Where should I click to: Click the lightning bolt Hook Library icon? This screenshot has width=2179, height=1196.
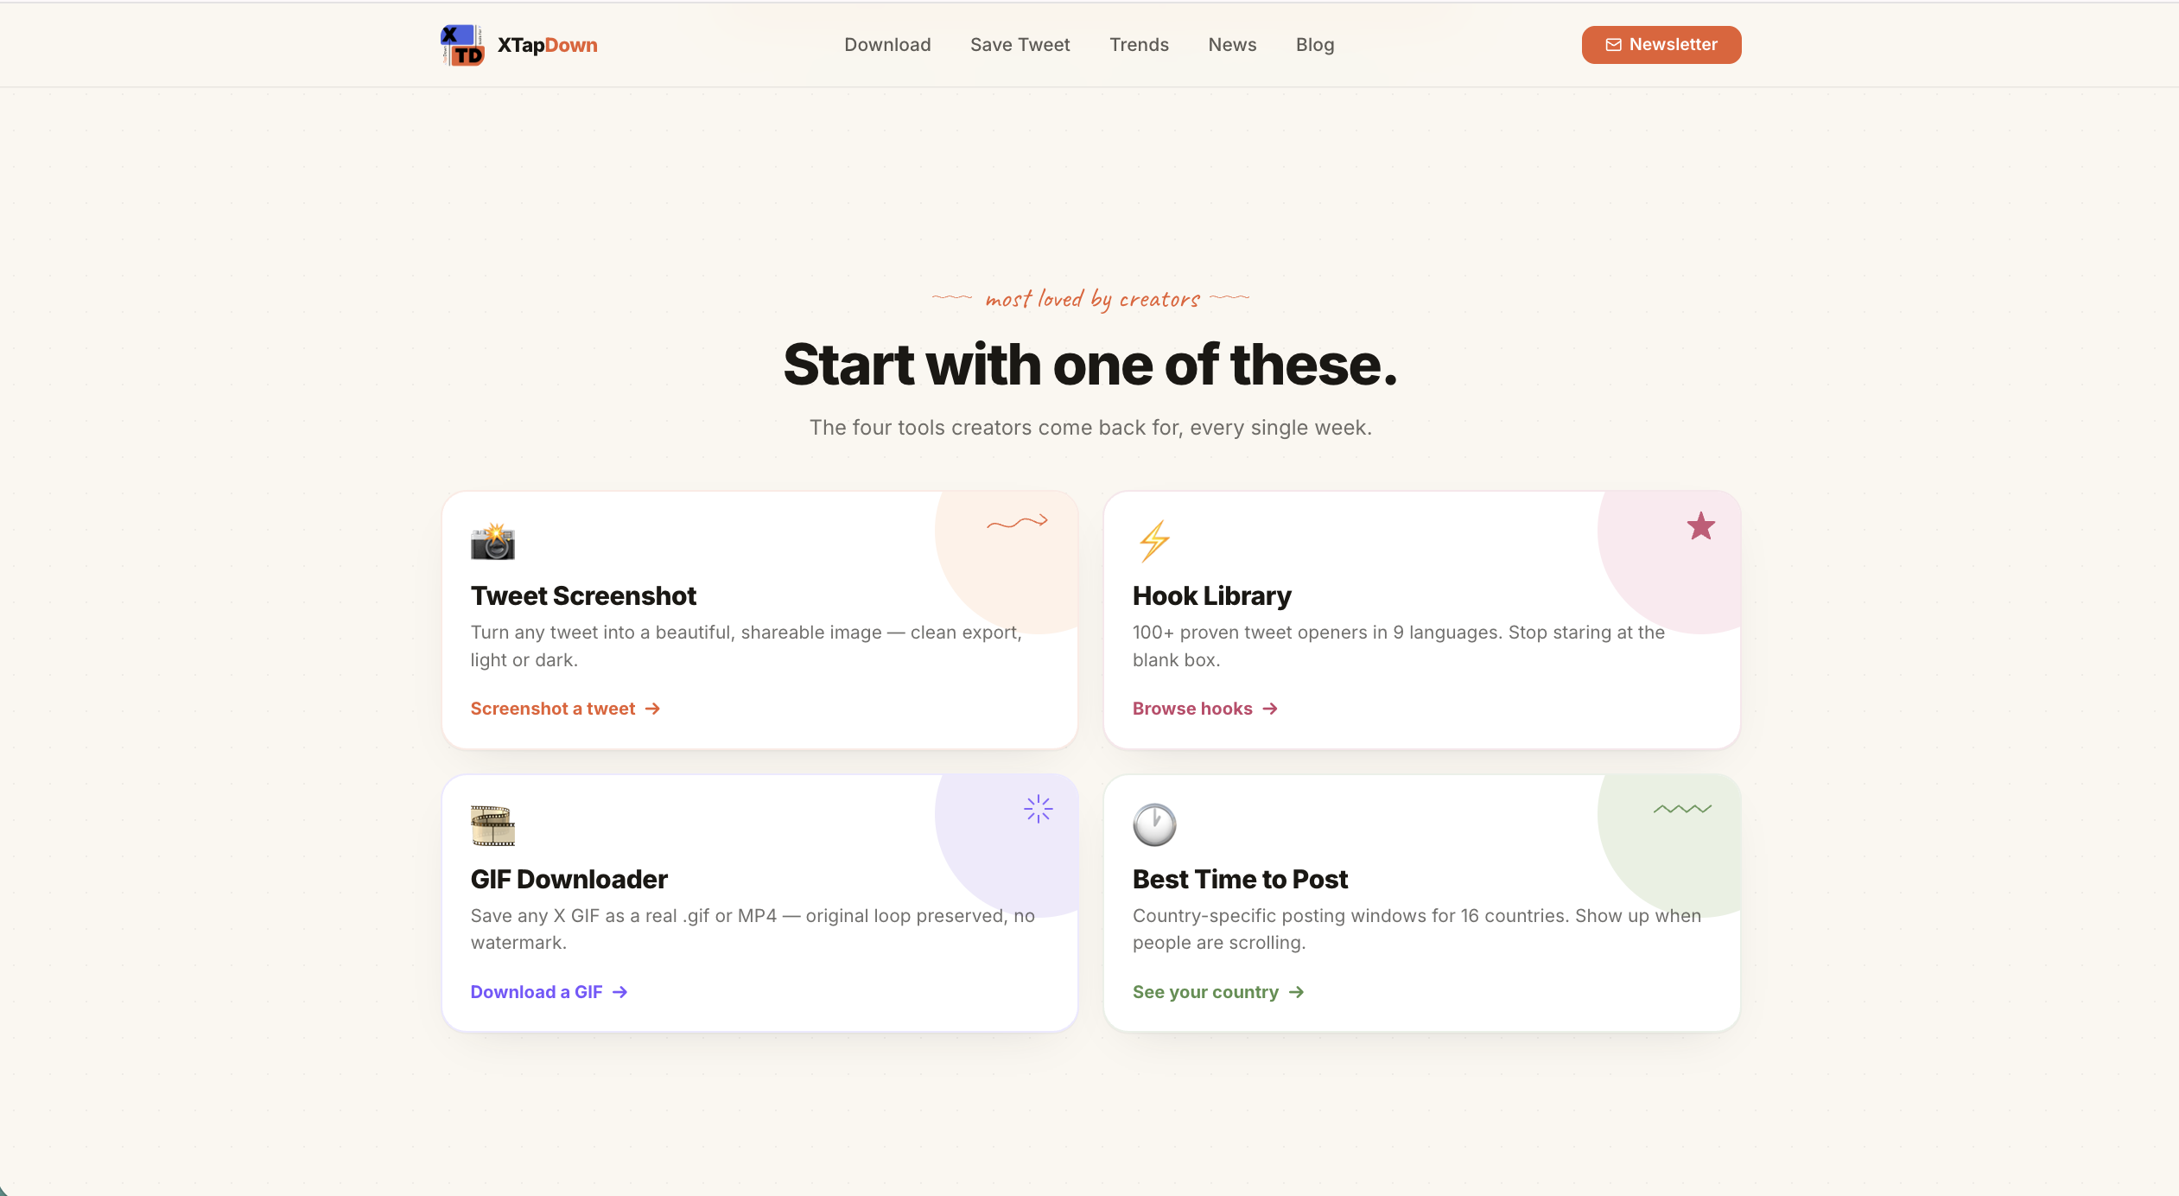(x=1154, y=542)
